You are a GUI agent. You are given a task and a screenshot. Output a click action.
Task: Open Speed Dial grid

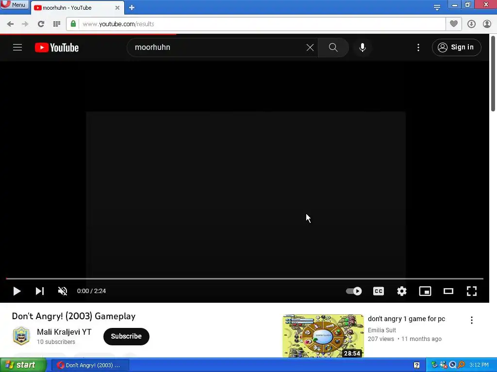click(x=57, y=24)
